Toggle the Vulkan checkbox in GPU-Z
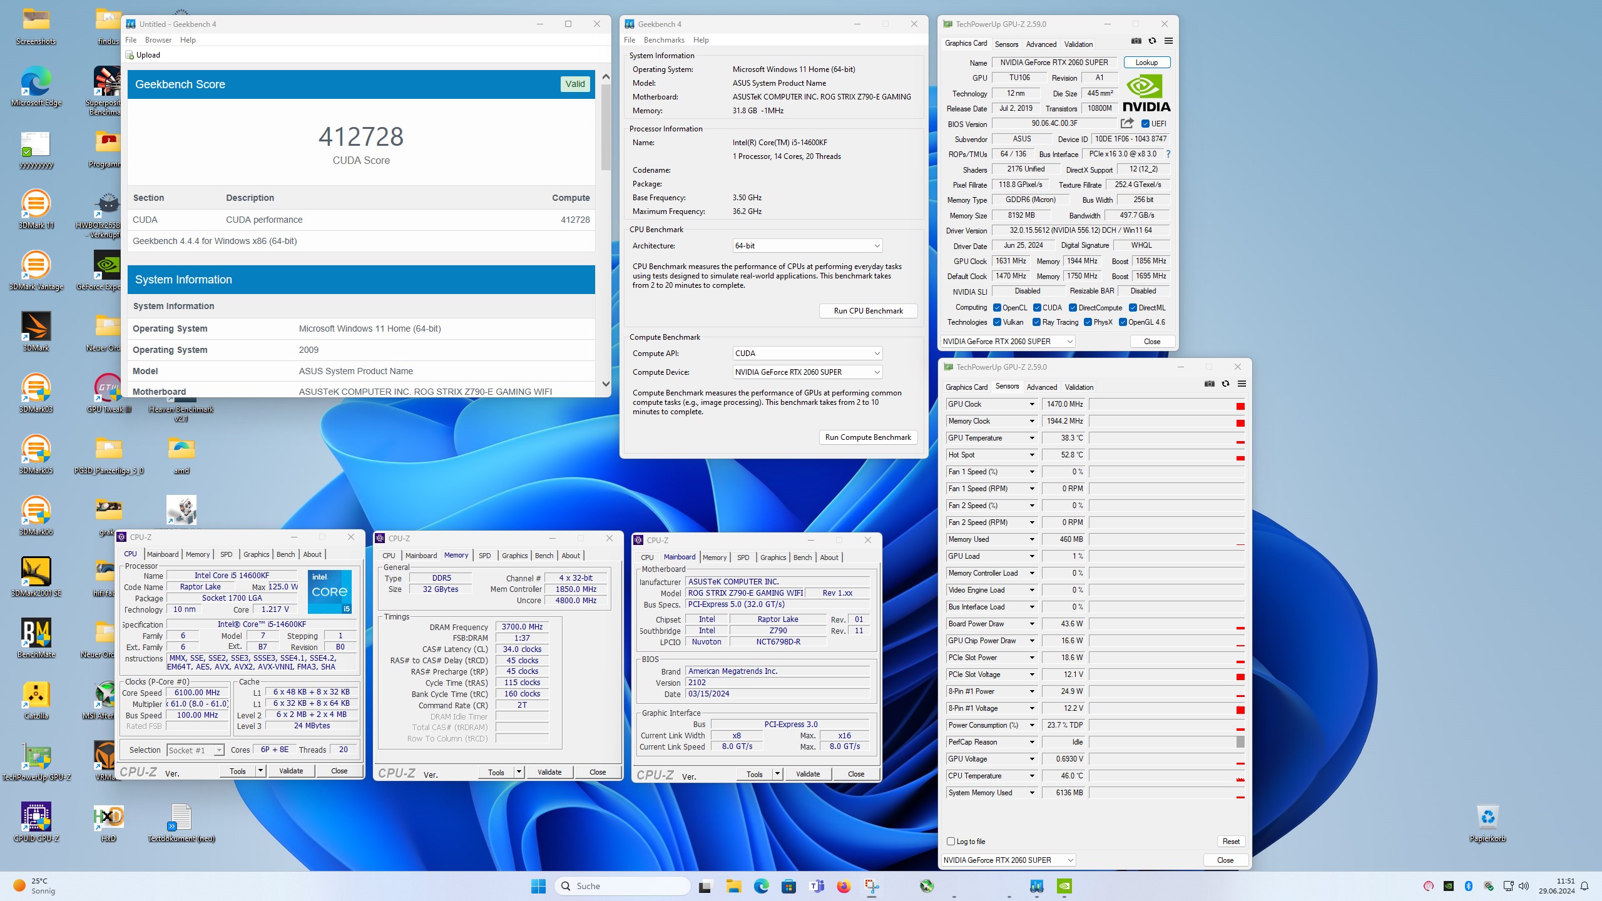Screen dimensions: 1602x901 [997, 322]
